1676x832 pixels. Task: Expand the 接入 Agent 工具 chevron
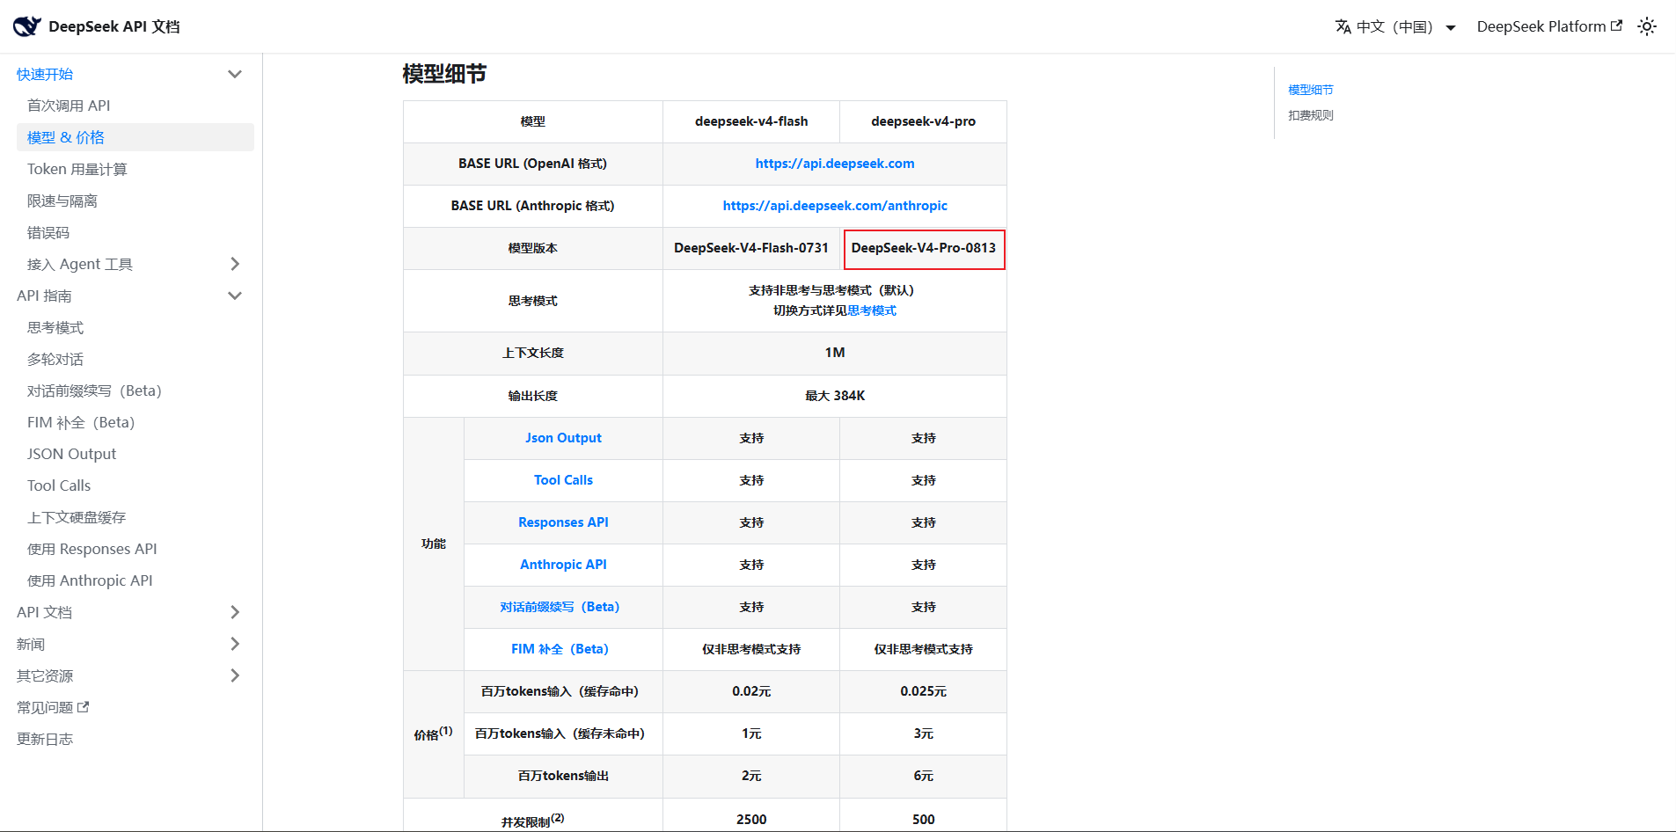click(235, 264)
